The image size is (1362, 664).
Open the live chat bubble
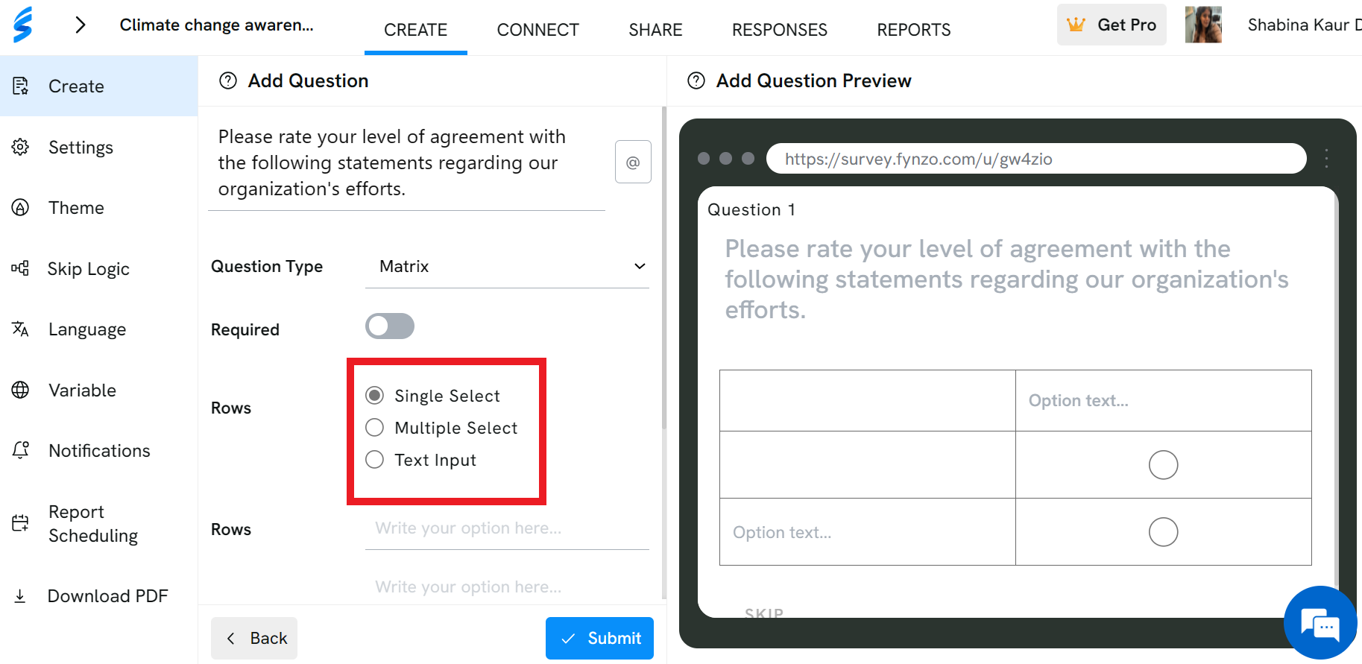pyautogui.click(x=1320, y=623)
